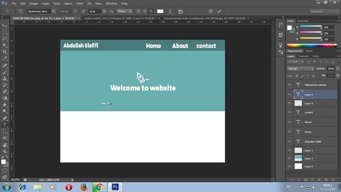Hide Layer 4
Screen dimensions: 341x192
pos(289,103)
